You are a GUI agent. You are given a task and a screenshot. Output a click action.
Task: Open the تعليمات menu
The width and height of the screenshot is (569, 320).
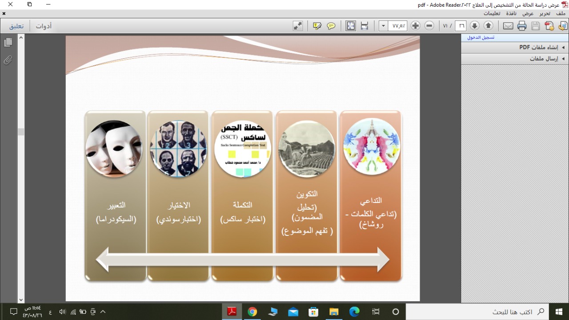[492, 13]
